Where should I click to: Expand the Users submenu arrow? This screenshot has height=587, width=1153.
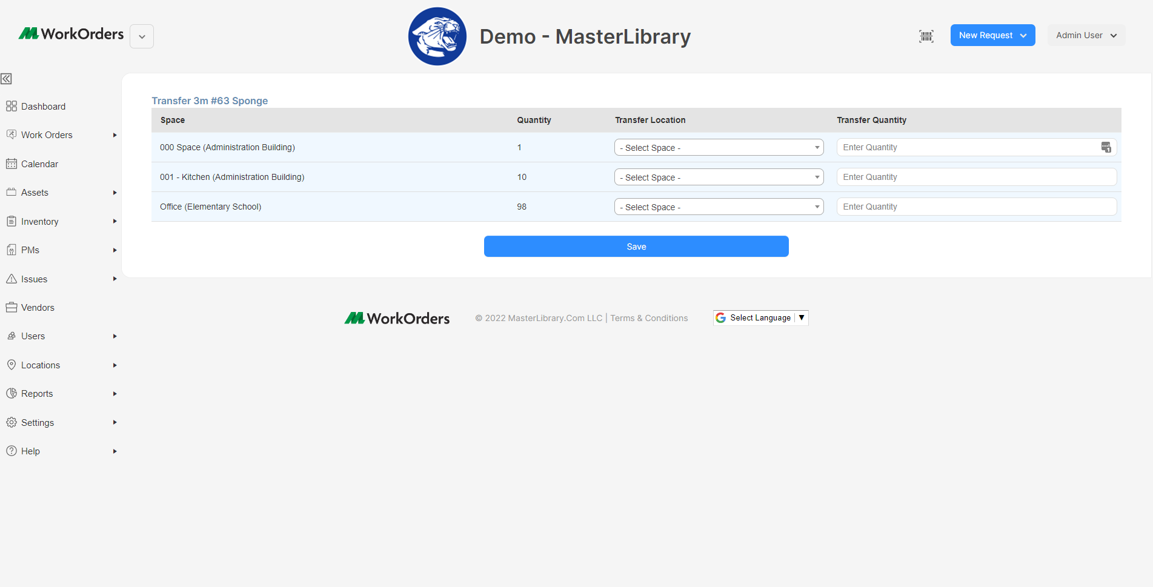pos(115,336)
